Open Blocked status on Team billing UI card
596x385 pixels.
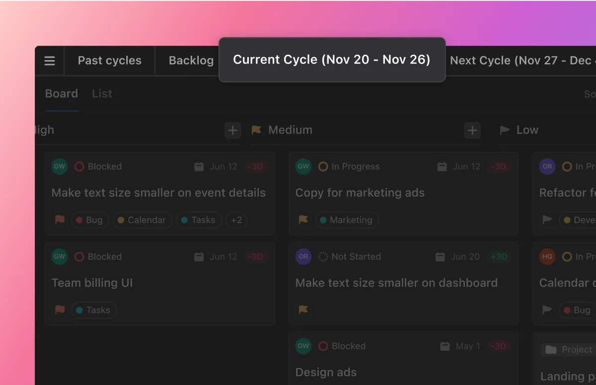[98, 256]
